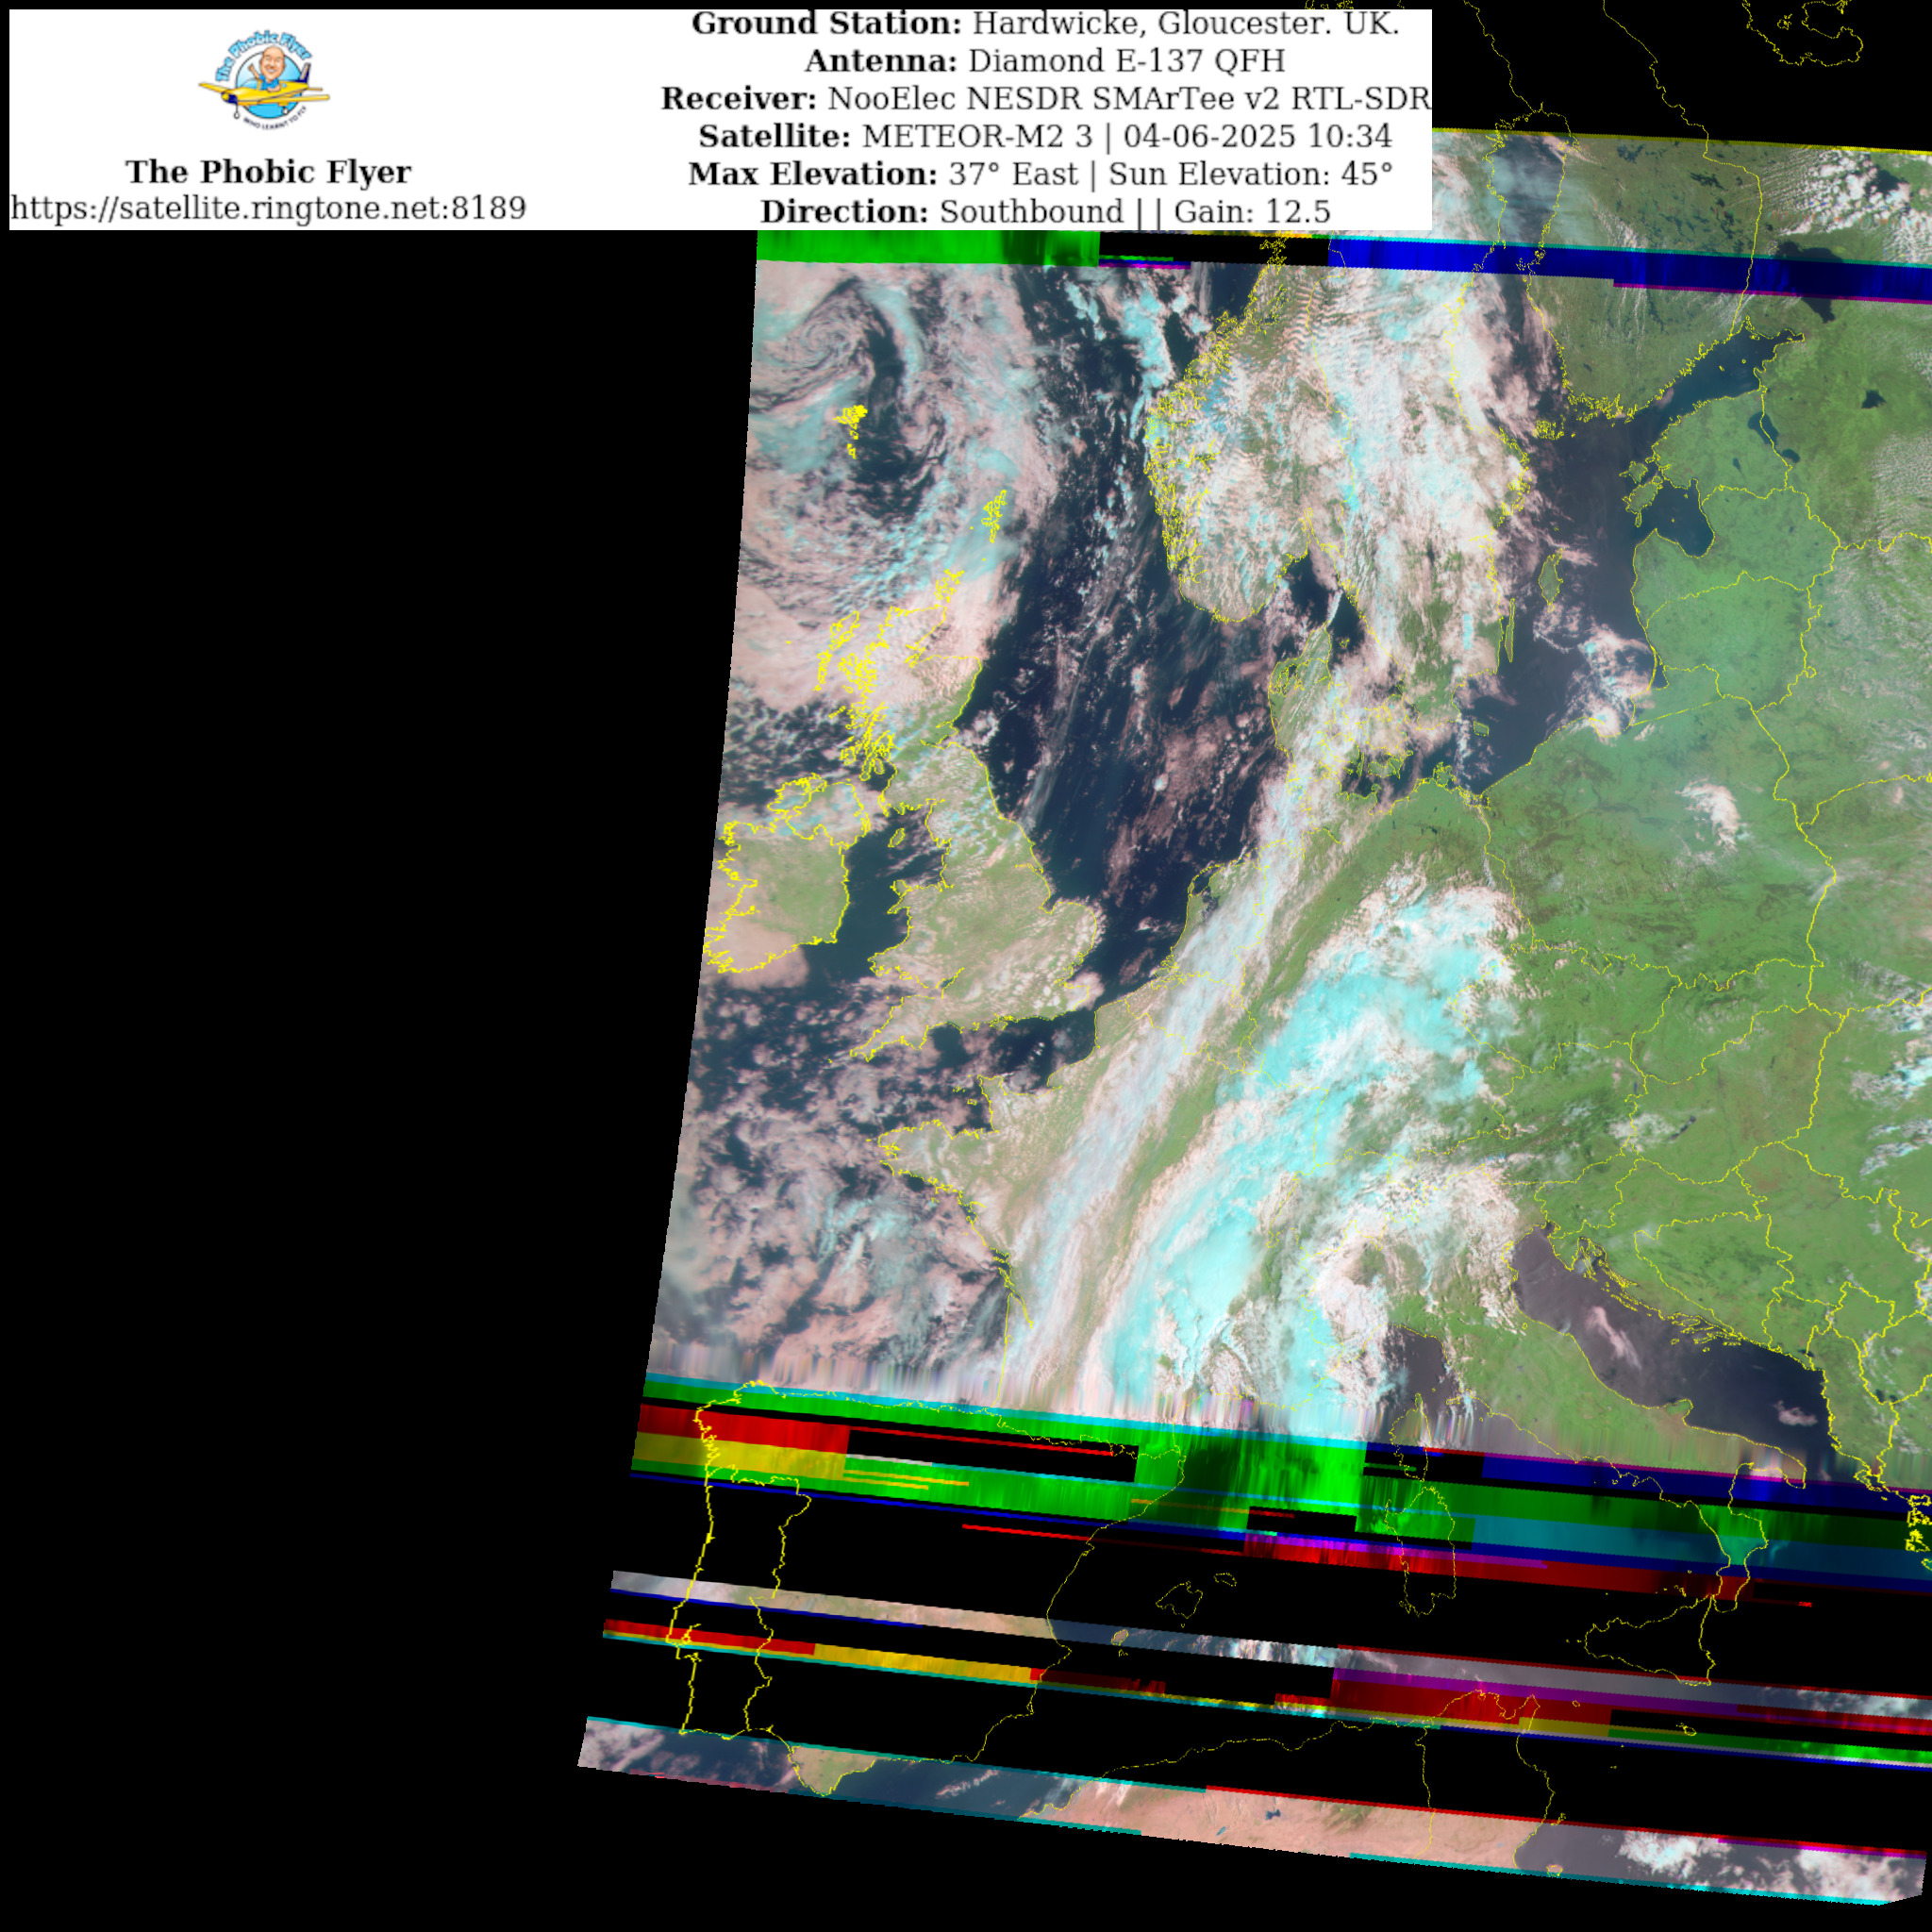Select the Ground Station Hardwicke line

tap(1045, 24)
